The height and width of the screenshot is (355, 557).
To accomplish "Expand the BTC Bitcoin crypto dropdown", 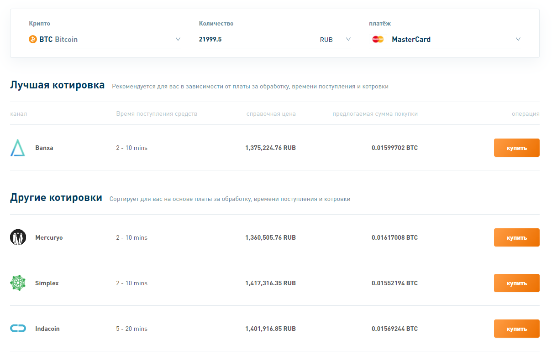I will [x=178, y=39].
